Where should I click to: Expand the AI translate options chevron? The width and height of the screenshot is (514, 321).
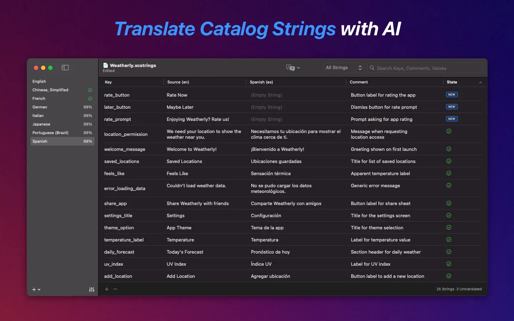pos(298,68)
